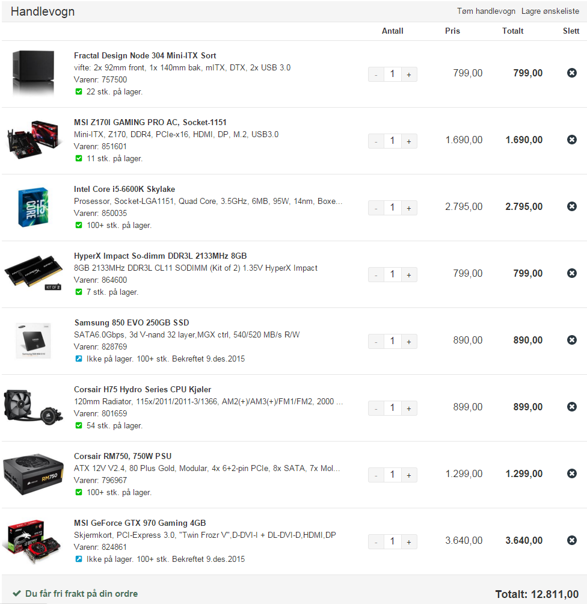Open Corsair H75 Hydro Series product title
Viewport: 587px width, 604px height.
pyautogui.click(x=143, y=389)
